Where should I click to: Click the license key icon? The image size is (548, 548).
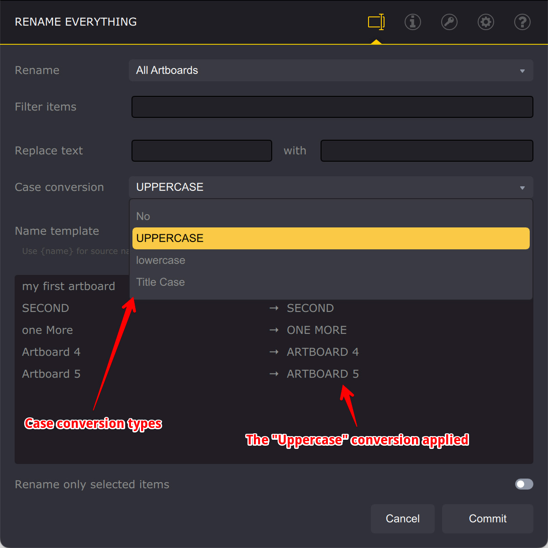click(449, 22)
